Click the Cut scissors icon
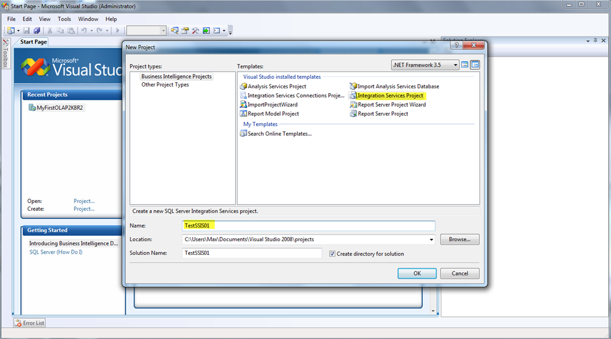 tap(50, 30)
